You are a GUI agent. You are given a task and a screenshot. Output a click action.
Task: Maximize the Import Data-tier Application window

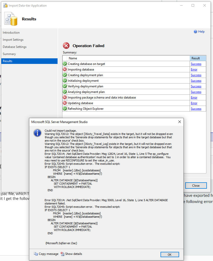click(x=193, y=6)
